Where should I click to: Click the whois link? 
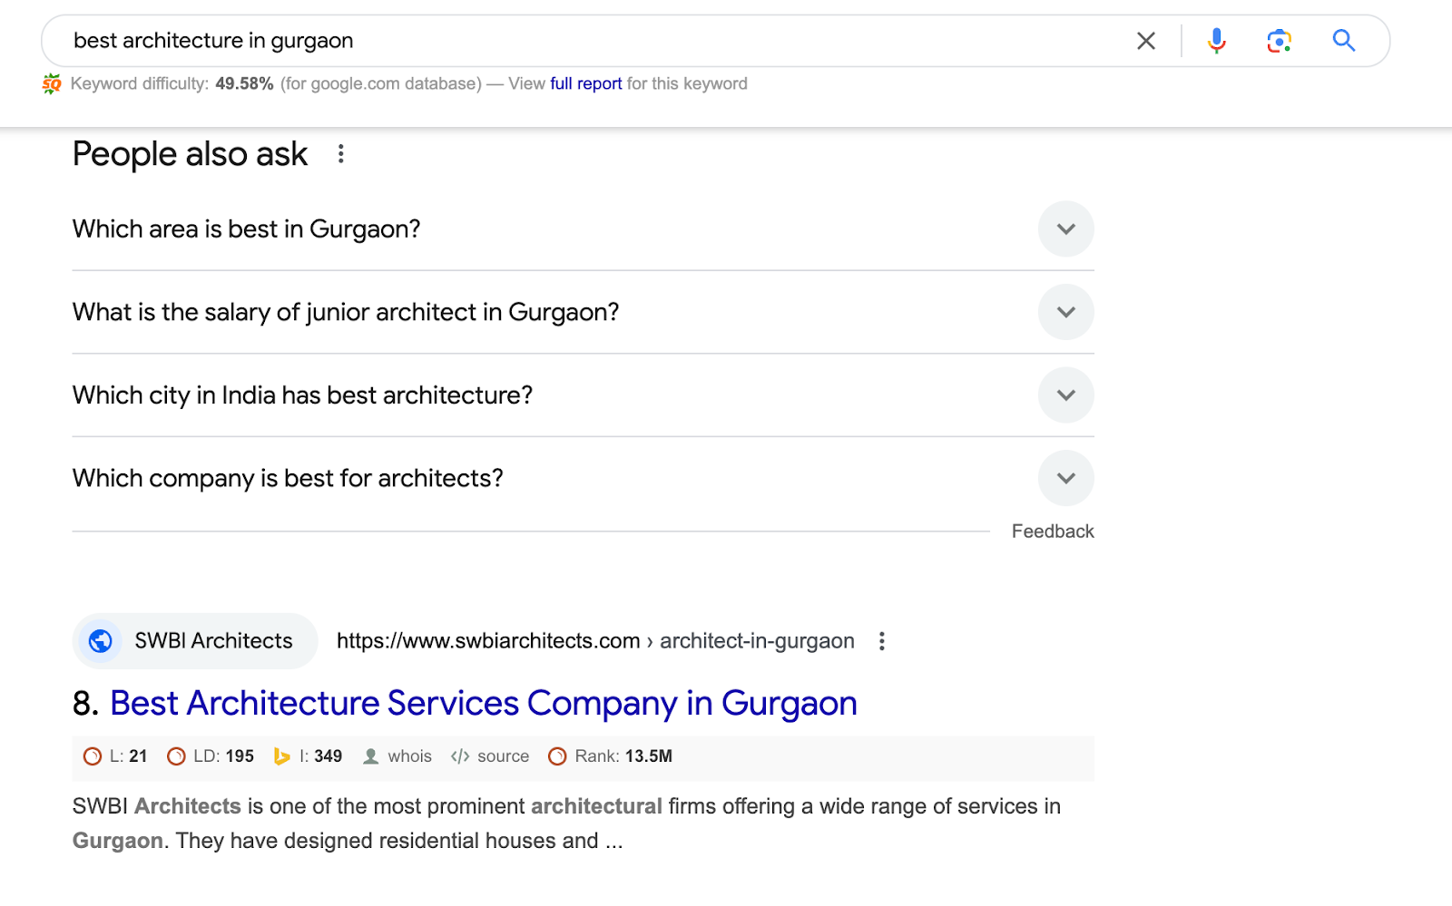pyautogui.click(x=409, y=756)
